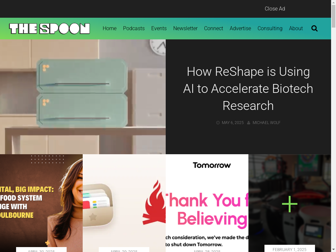The height and width of the screenshot is (252, 336).
Task: Open the Advertise page
Action: click(240, 28)
